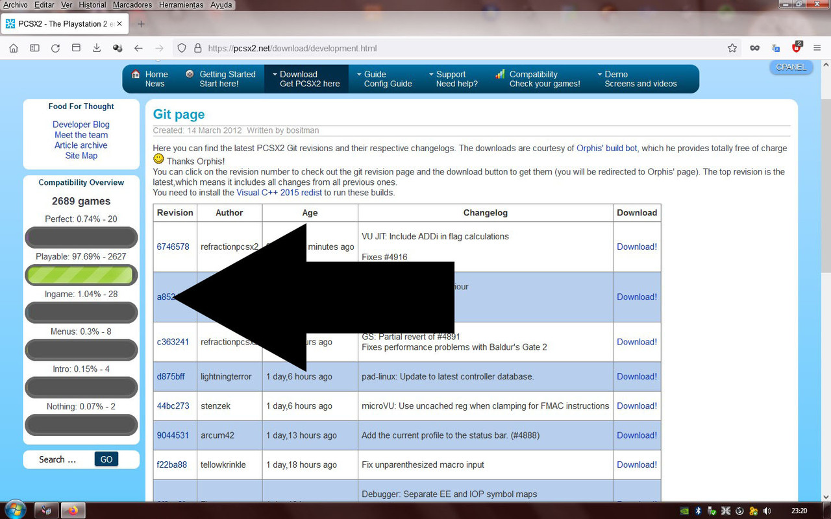Expand the Guide nav dropdown
Image resolution: width=831 pixels, height=519 pixels.
pos(384,78)
